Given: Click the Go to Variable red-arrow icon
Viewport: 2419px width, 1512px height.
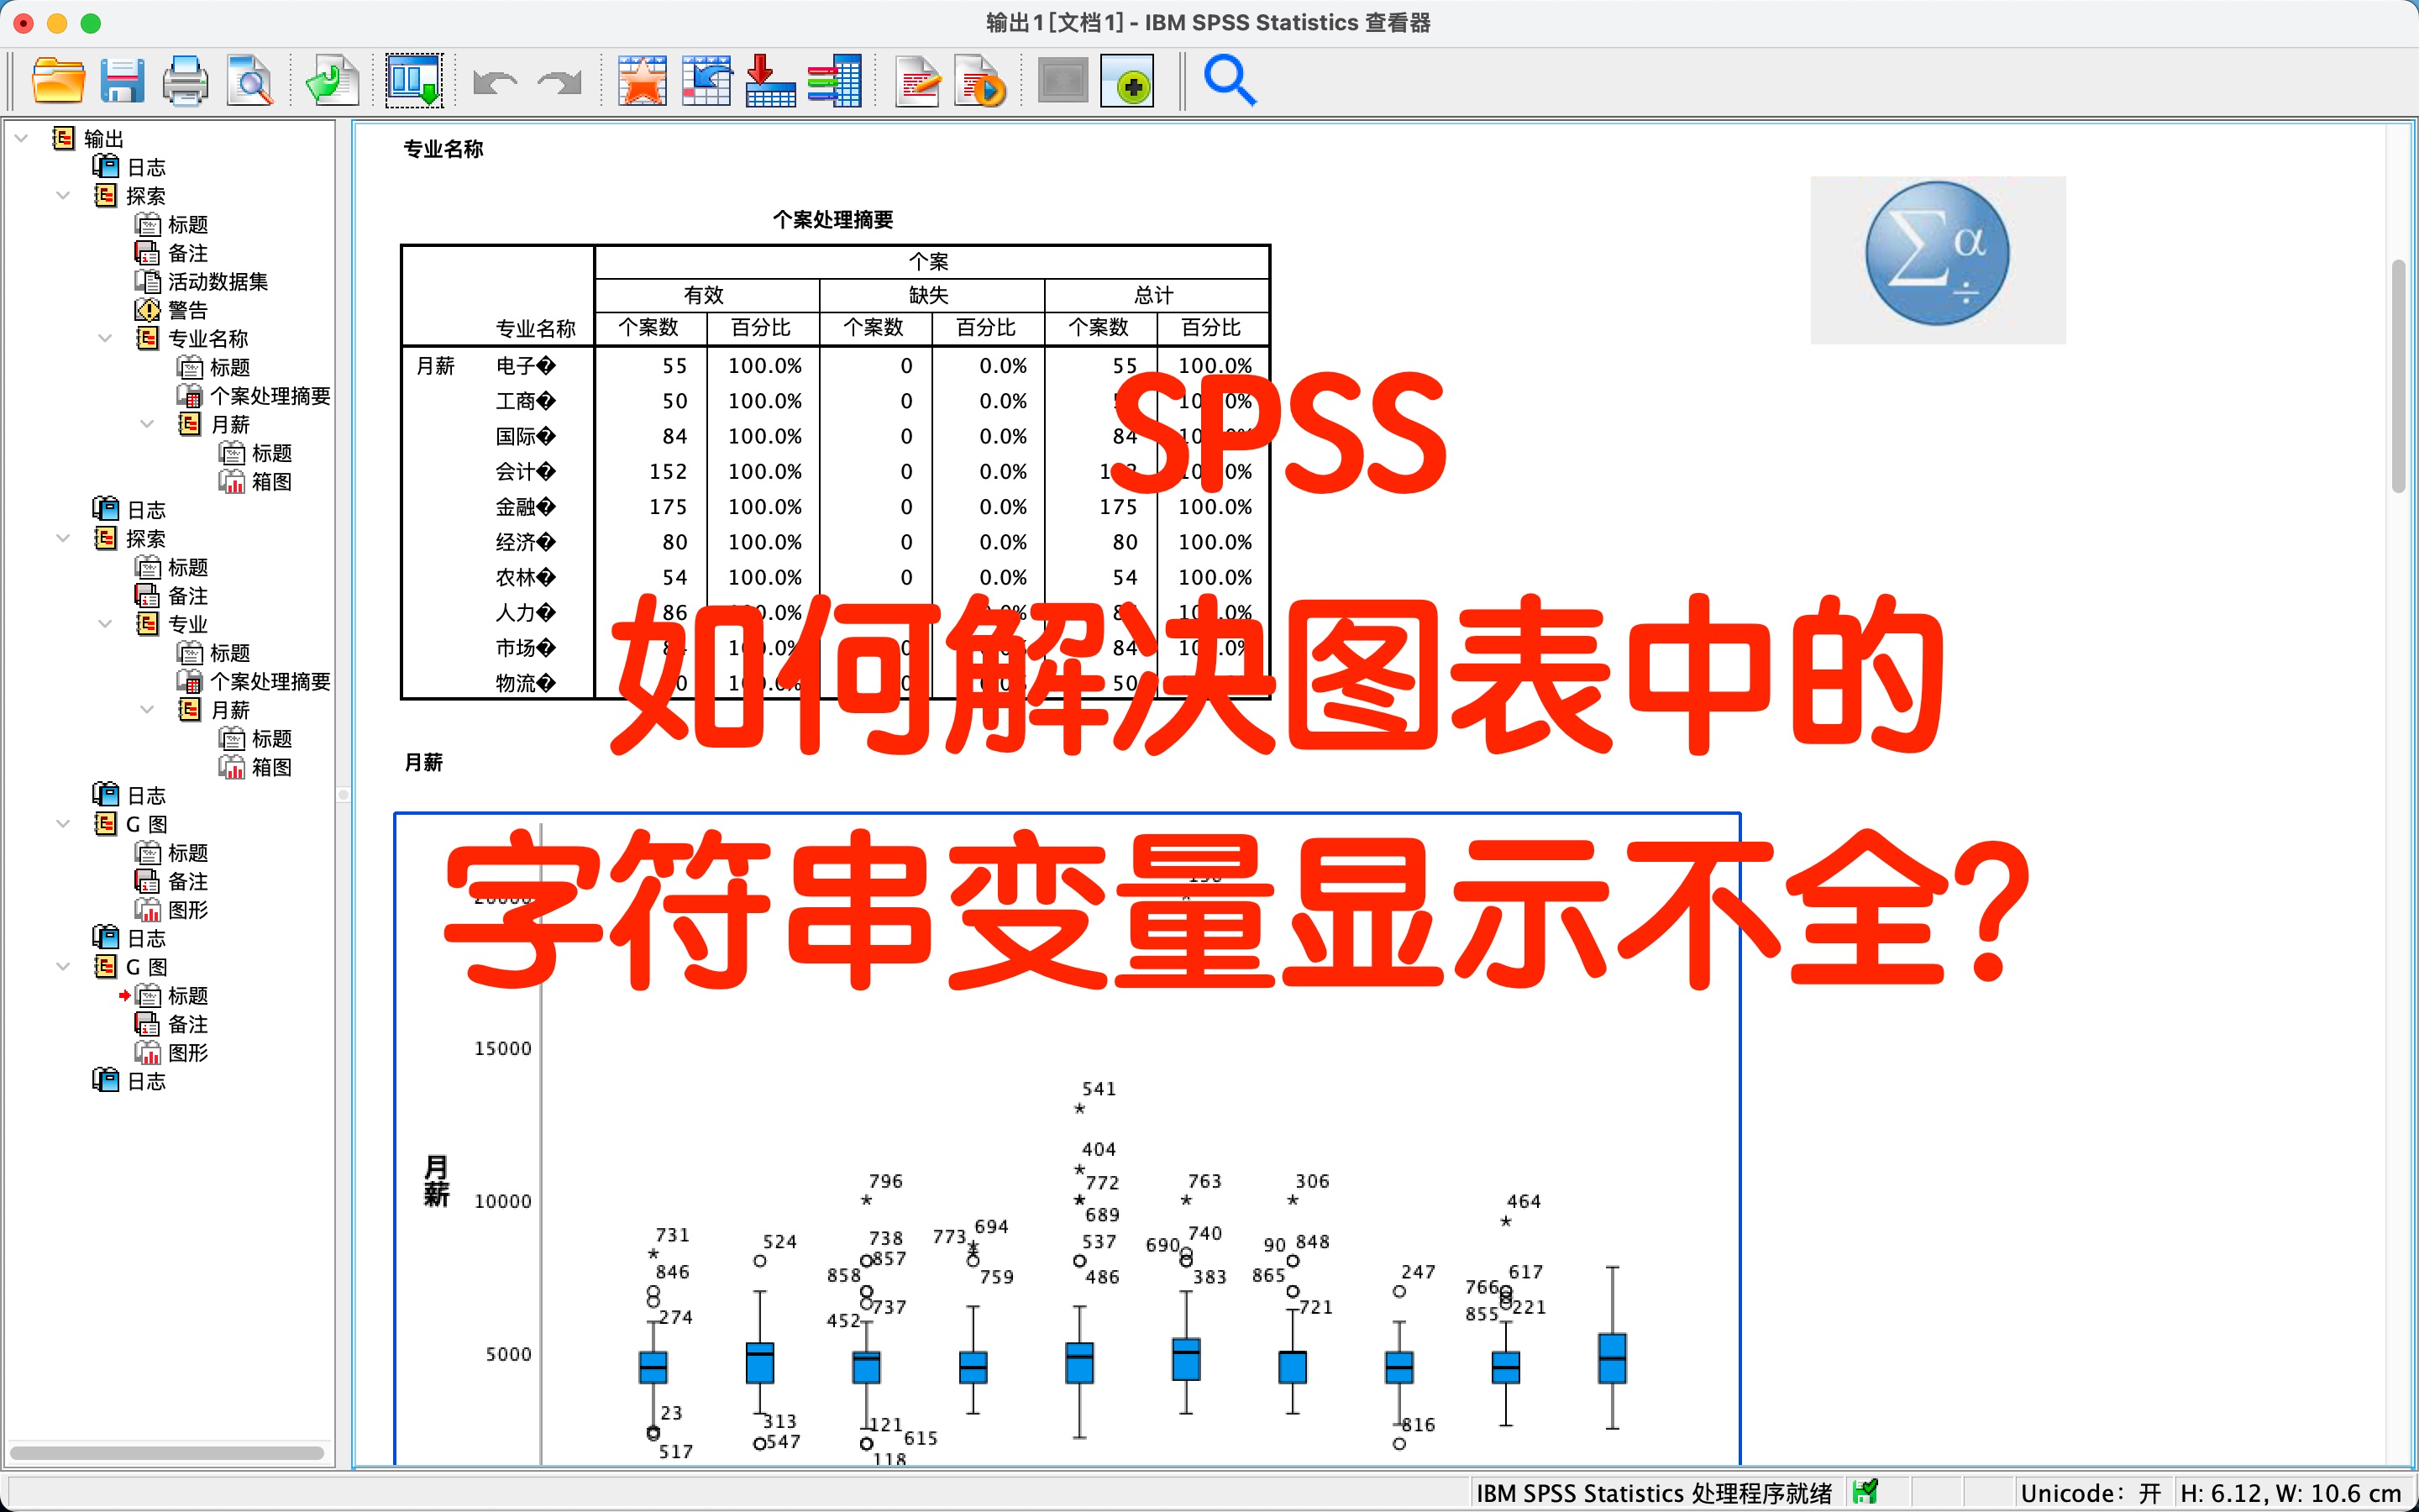Looking at the screenshot, I should point(771,80).
